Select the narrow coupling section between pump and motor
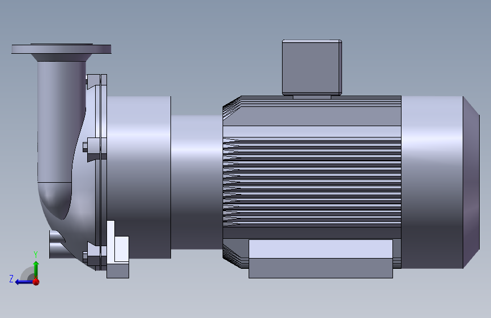The image size is (491, 318). [197, 182]
